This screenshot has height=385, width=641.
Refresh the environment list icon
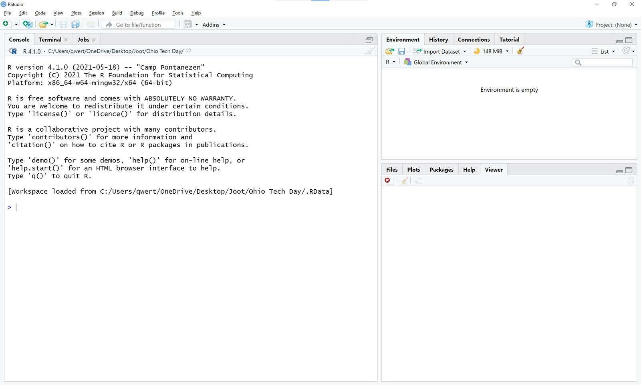[x=626, y=51]
